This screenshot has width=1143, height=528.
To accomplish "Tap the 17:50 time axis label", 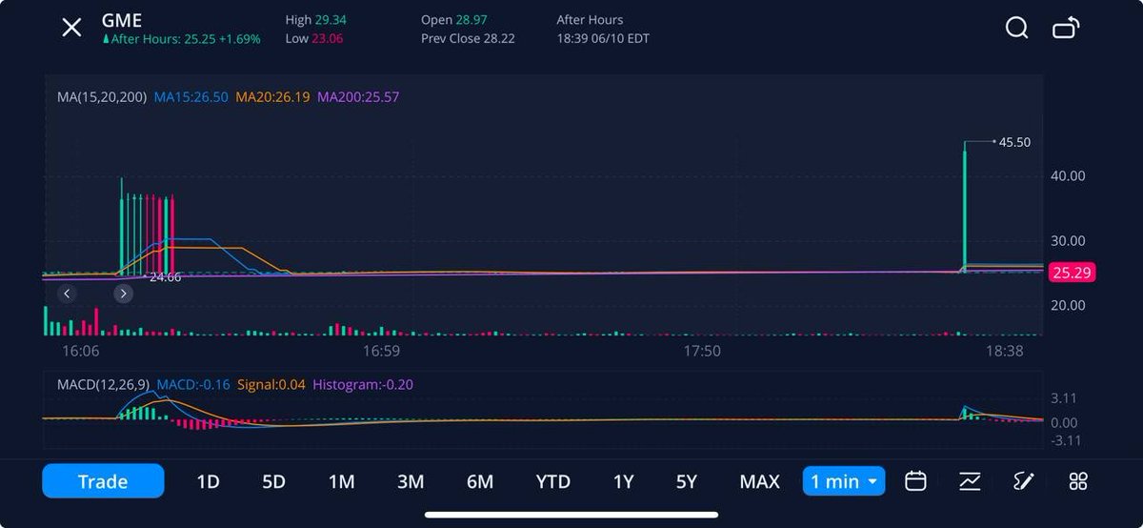I will click(702, 351).
